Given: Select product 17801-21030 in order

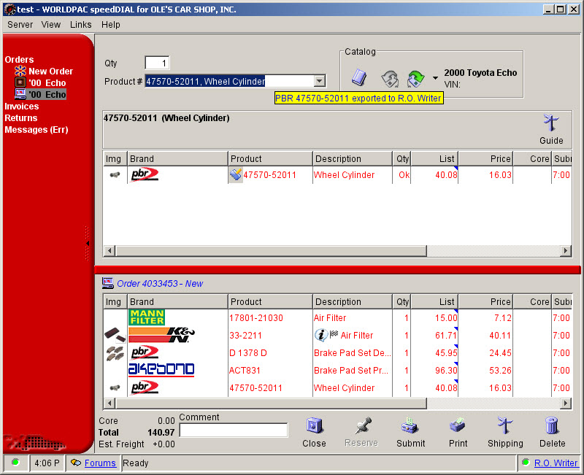Looking at the screenshot, I should [x=256, y=317].
